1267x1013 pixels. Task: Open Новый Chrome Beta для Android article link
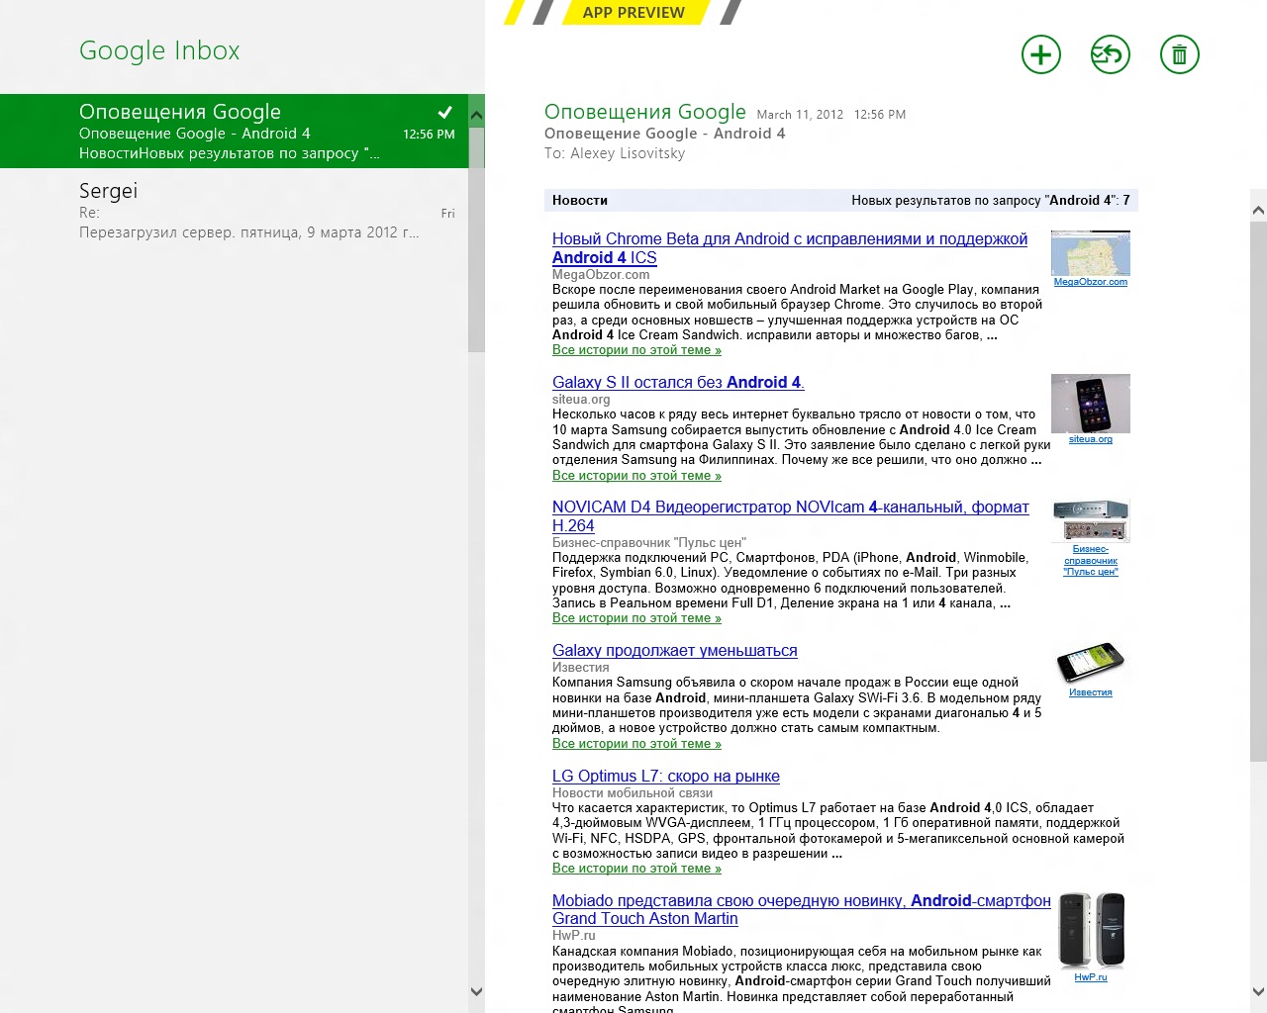pyautogui.click(x=789, y=248)
